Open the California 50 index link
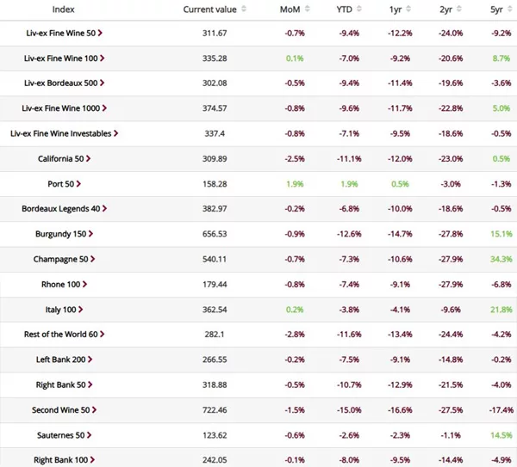The image size is (517, 467). point(60,159)
